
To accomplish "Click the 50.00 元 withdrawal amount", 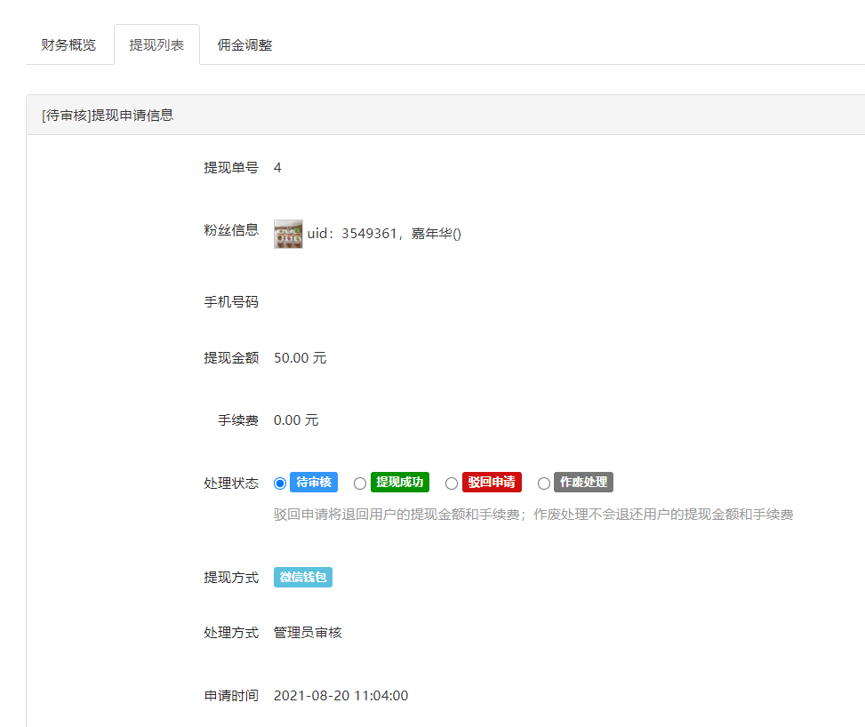I will (x=300, y=358).
